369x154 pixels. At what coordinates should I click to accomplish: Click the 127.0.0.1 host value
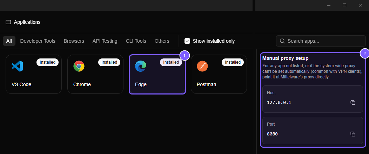pyautogui.click(x=279, y=103)
